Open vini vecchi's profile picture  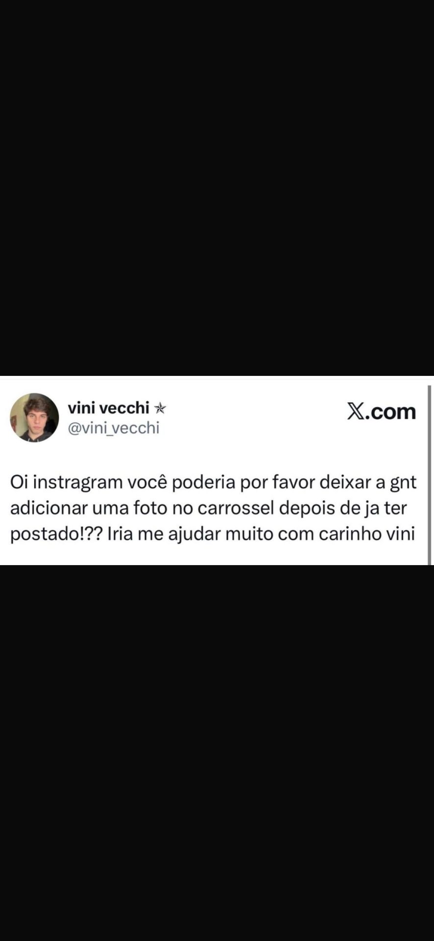tap(34, 418)
